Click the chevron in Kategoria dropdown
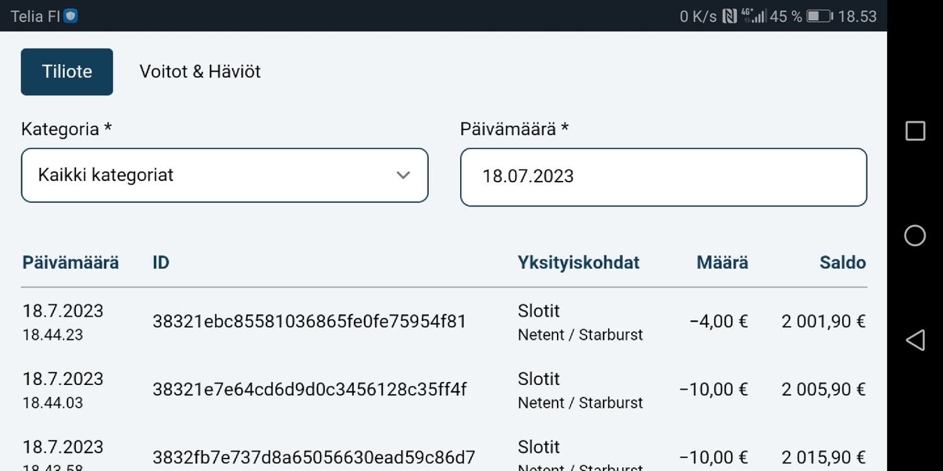Viewport: 943px width, 471px height. pos(403,175)
